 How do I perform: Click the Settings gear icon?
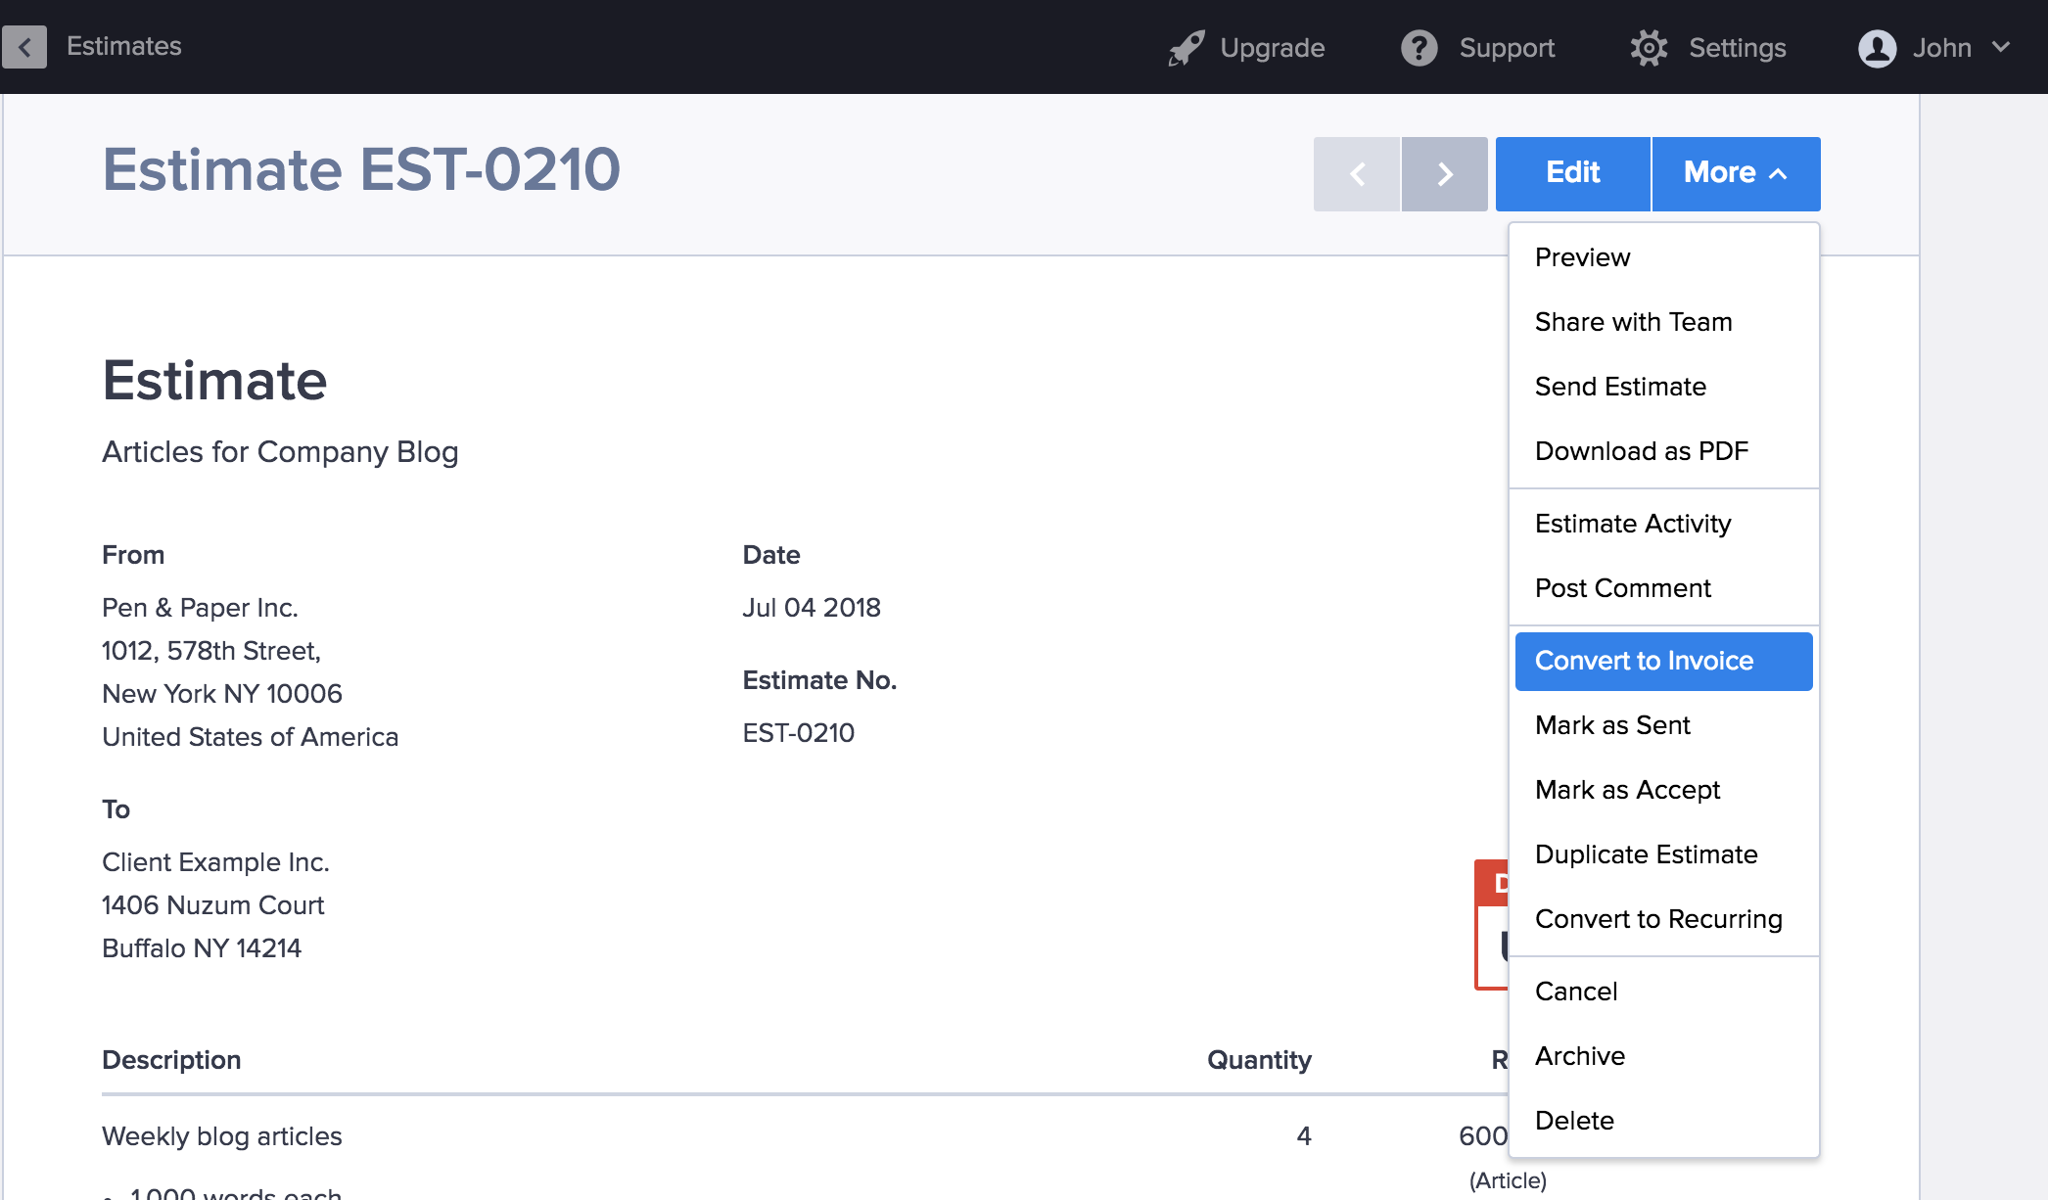pos(1650,47)
